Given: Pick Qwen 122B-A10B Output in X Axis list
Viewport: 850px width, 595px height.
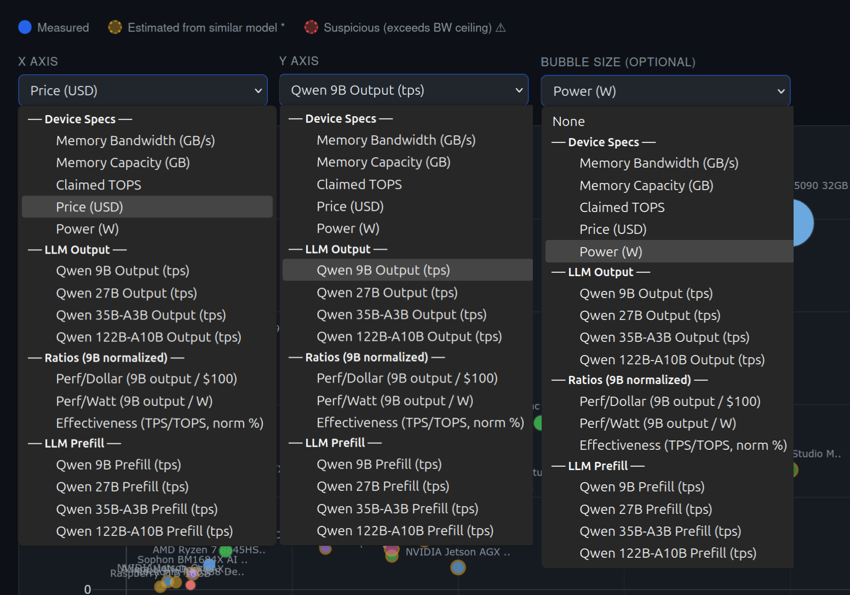Looking at the screenshot, I should click(x=148, y=337).
